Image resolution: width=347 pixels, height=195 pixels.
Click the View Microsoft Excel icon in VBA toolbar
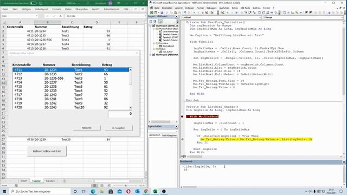click(152, 12)
